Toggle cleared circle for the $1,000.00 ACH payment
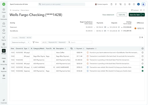148x105 pixels. [143, 60]
